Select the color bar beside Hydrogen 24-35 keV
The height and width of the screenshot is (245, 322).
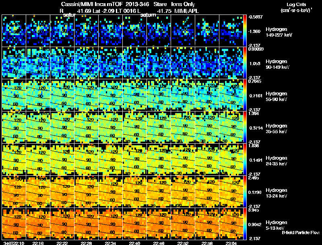pos(245,159)
